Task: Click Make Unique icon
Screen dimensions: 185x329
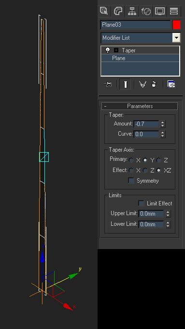Action: click(x=142, y=84)
